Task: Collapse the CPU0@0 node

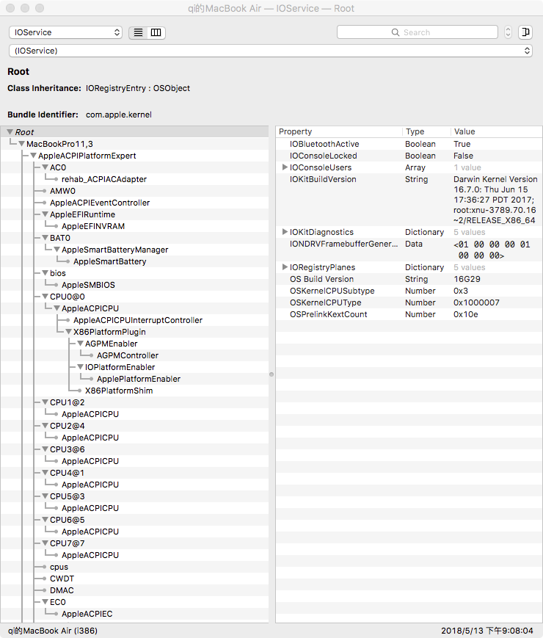Action: pos(45,297)
